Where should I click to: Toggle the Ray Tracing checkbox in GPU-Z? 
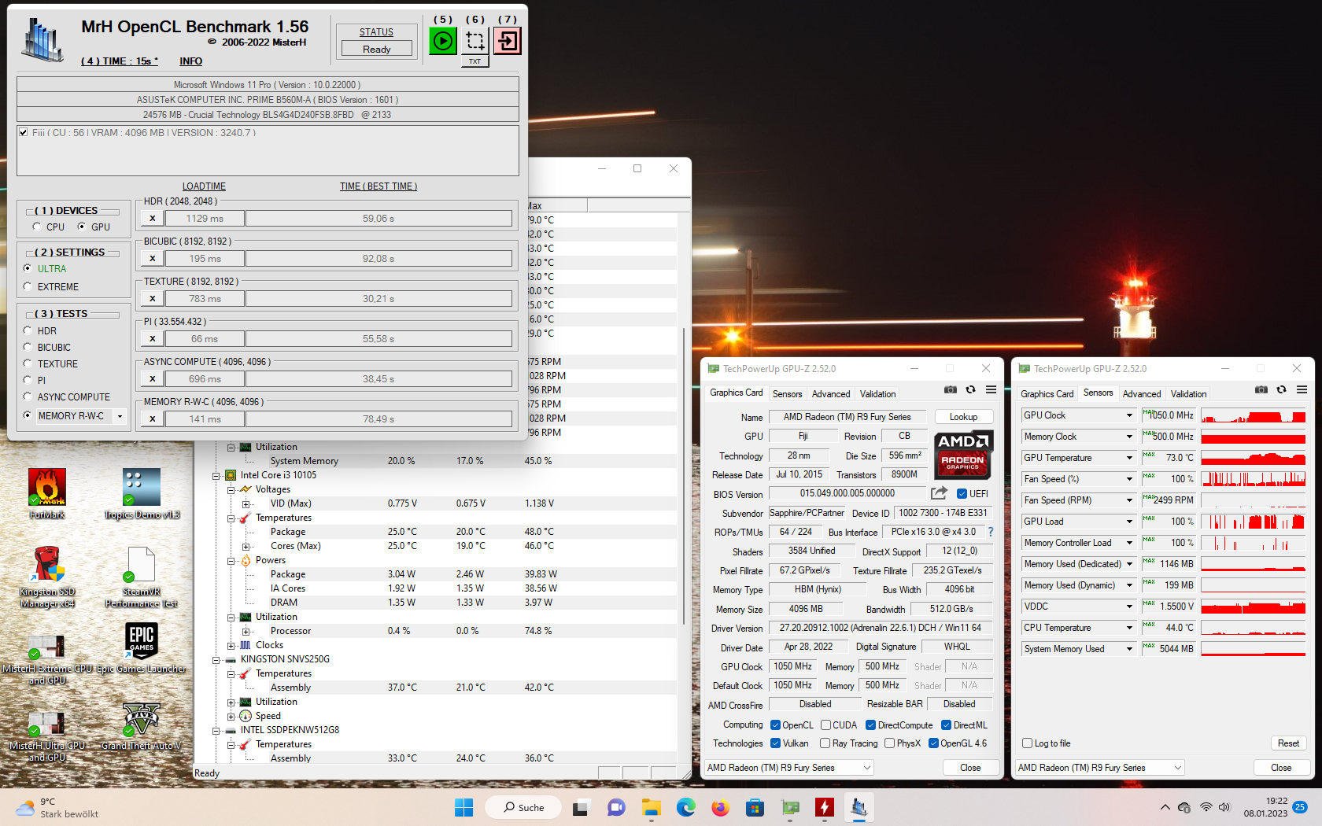[x=825, y=743]
